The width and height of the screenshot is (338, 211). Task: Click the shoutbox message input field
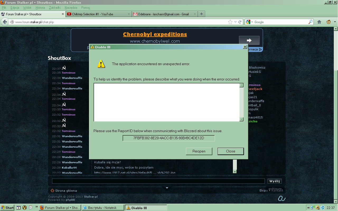[158, 181]
